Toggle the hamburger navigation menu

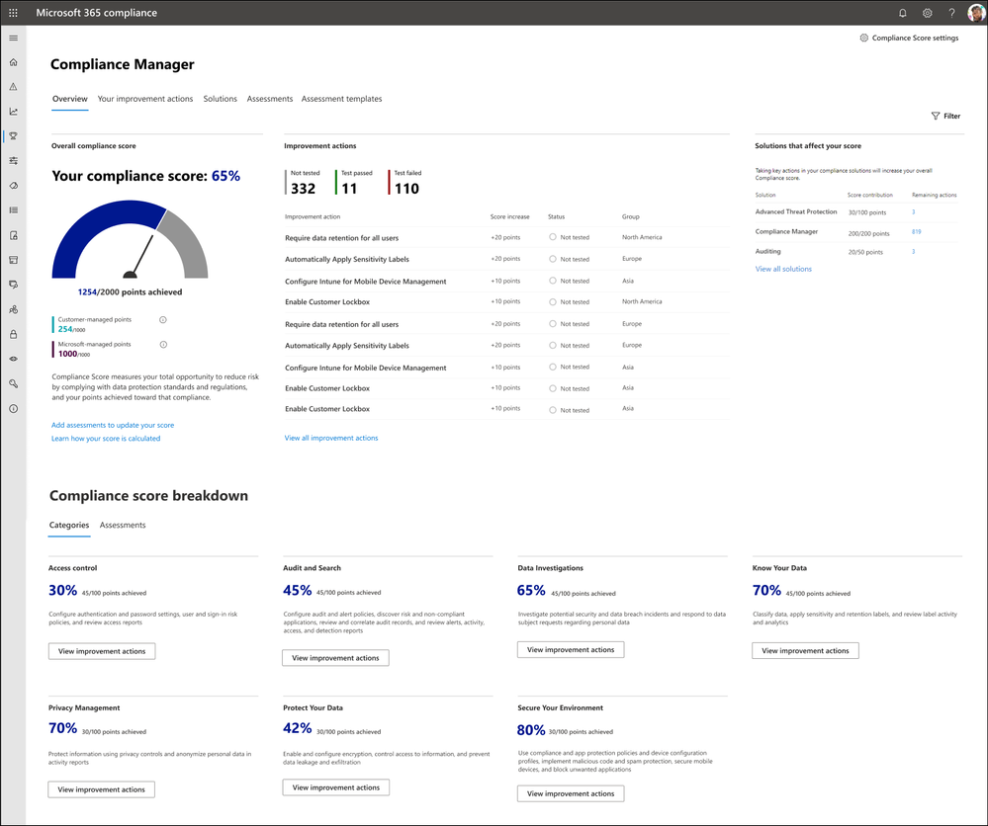click(x=13, y=38)
